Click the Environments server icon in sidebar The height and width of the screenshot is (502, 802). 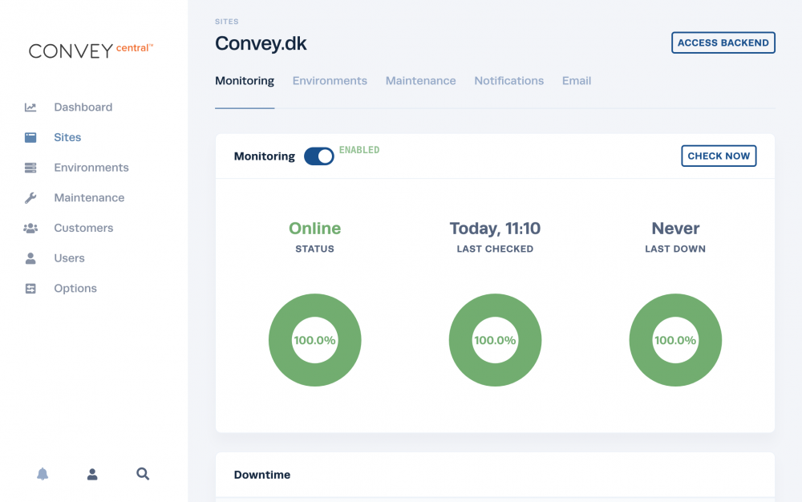tap(30, 168)
